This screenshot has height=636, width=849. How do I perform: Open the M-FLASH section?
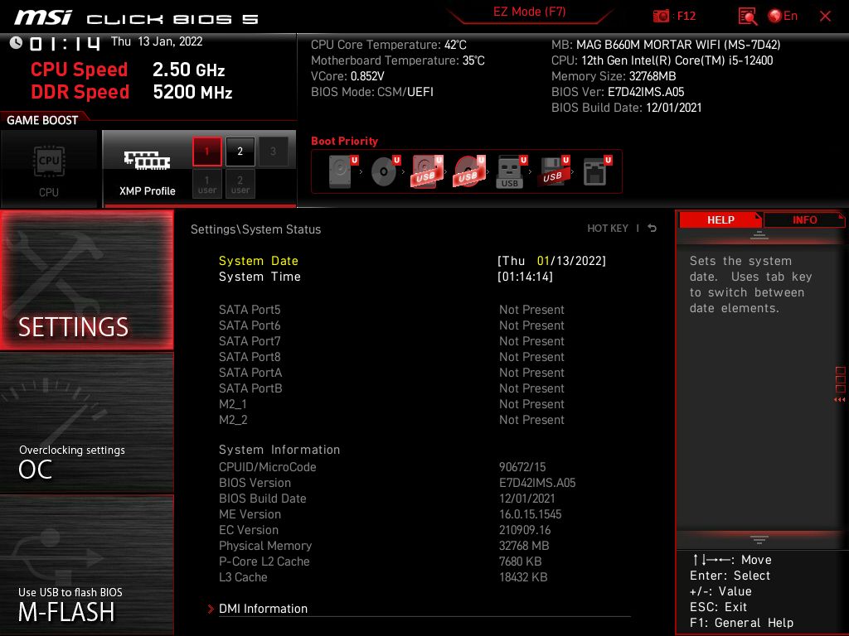tap(86, 565)
